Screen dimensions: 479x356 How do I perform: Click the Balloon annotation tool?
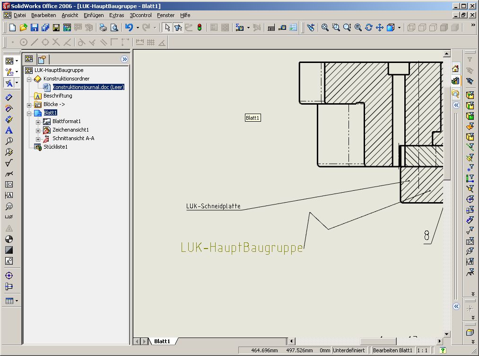point(9,141)
